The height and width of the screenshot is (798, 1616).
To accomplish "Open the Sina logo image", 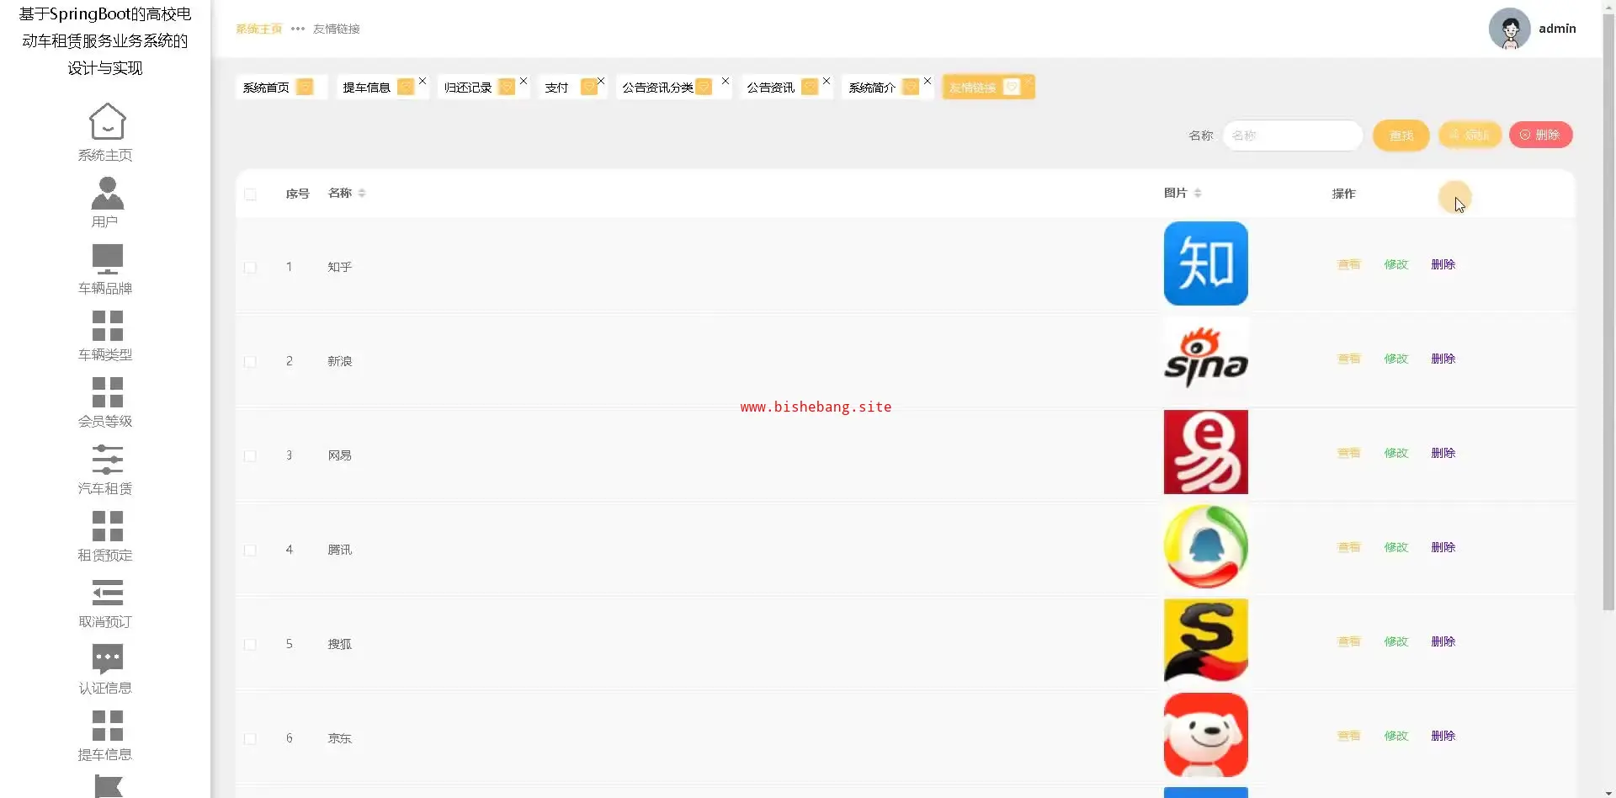I will [1205, 358].
